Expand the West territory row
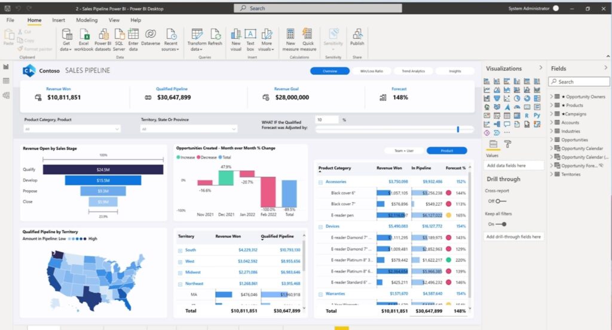Screen dimensions: 612x330 [180, 262]
